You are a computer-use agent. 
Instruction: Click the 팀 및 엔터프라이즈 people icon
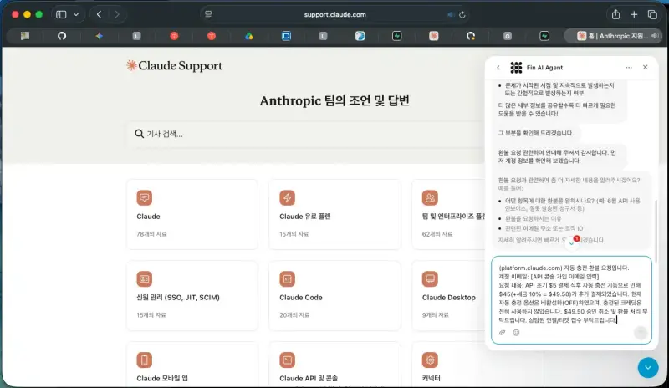[x=430, y=197]
